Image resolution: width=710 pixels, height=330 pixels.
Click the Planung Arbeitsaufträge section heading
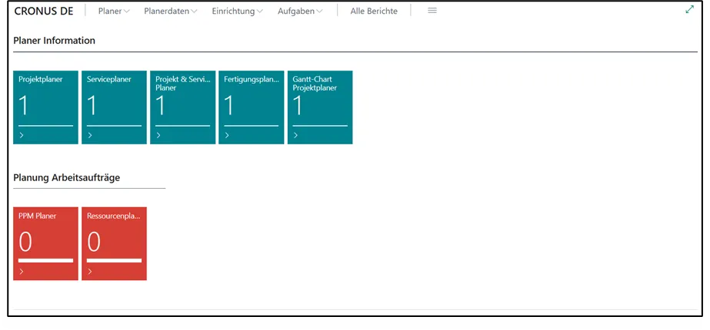click(66, 177)
